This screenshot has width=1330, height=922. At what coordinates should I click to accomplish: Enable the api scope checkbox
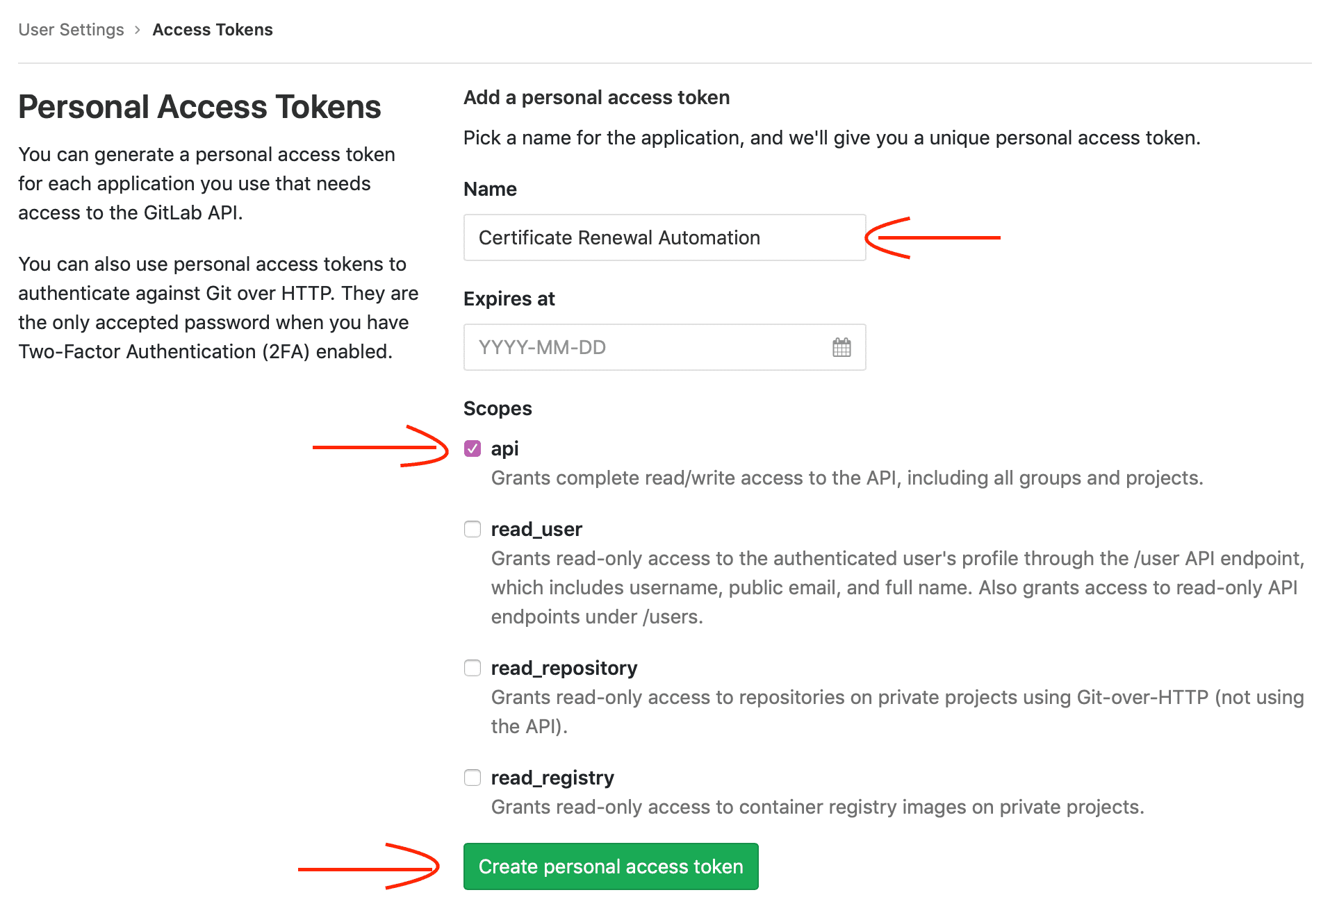click(x=473, y=449)
